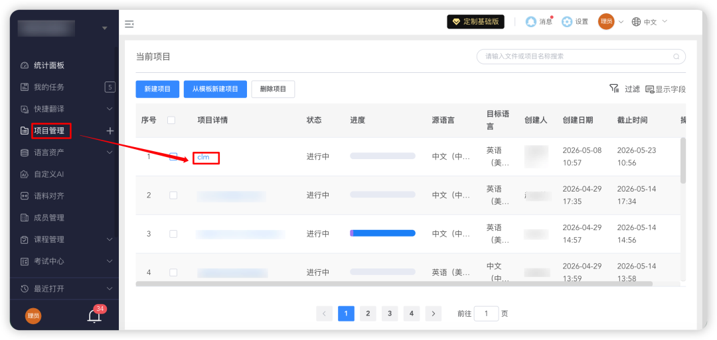Screen dimensions: 717x340
Task: Click the 自定义AI icon
Action: coord(25,174)
